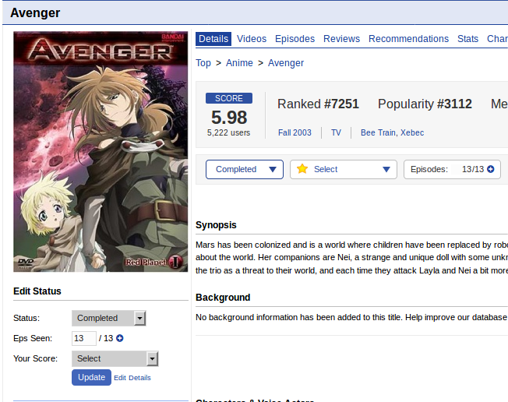Image resolution: width=508 pixels, height=402 pixels.
Task: Click the plus icon next to Eps Seen
Action: [120, 338]
